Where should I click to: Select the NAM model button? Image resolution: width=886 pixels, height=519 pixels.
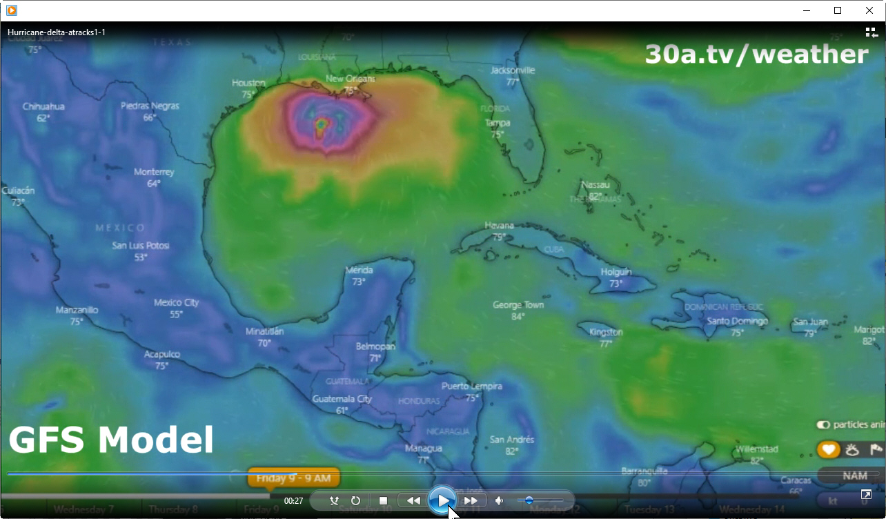point(854,476)
